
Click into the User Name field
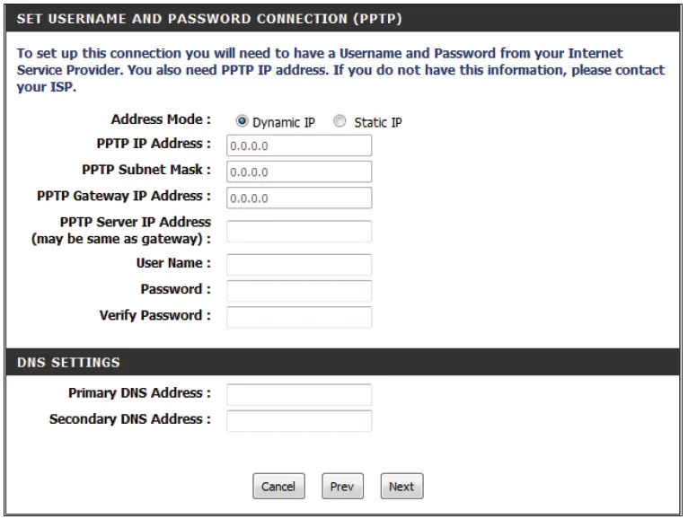(x=299, y=264)
